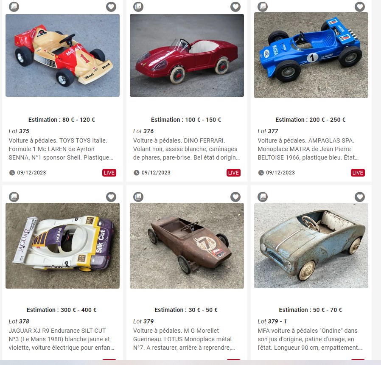
Task: Click the LIVE badge on Lot 377
Action: pos(358,173)
